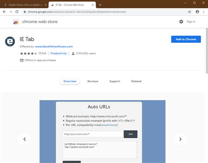Image resolution: width=208 pixels, height=163 pixels.
Task: Select the IE Tab - Chrome Web Store tab
Action: (x=72, y=5)
